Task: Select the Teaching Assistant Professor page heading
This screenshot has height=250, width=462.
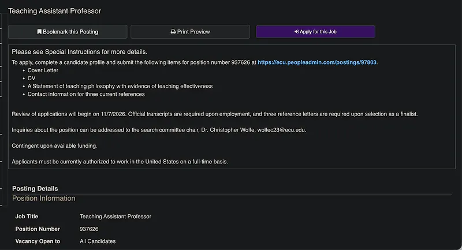Action: 54,11
